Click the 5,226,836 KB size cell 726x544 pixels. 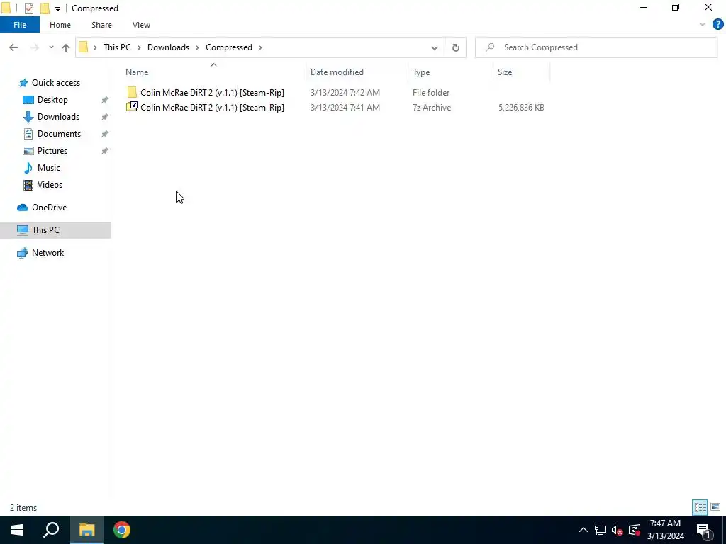tap(521, 108)
